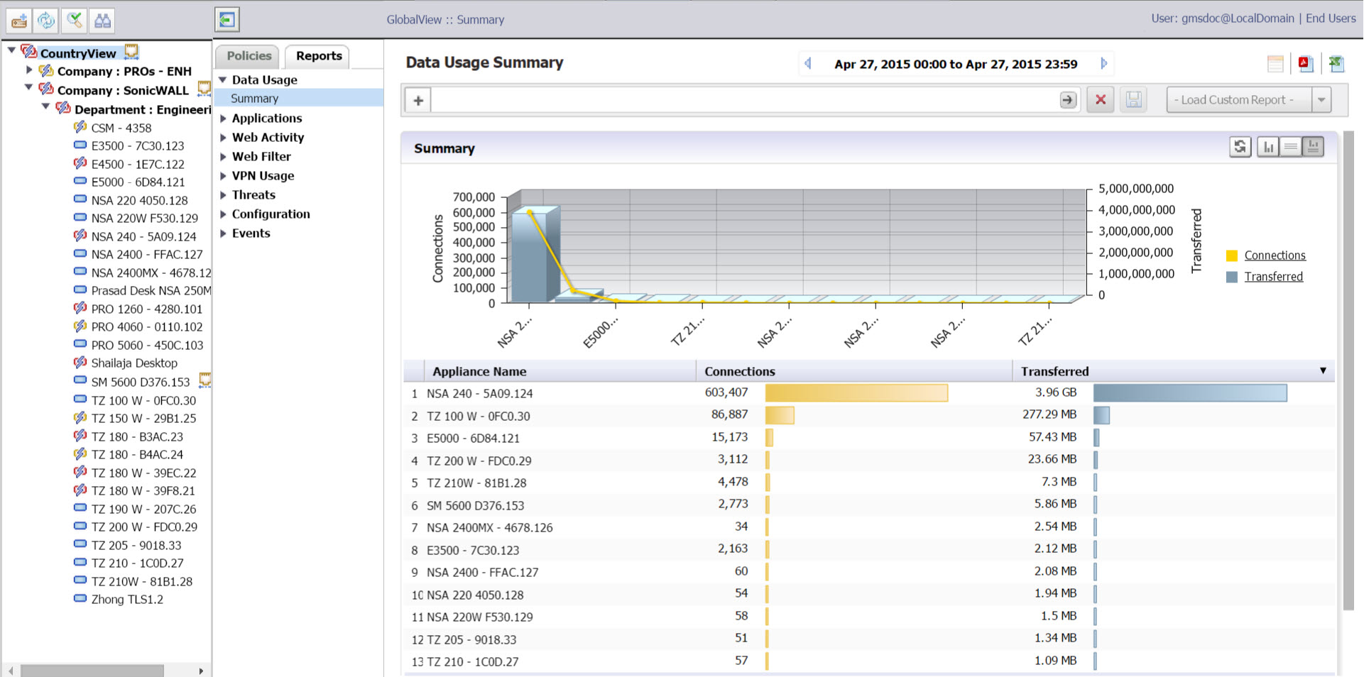Click the icon for Shailaja Desktop

[80, 362]
